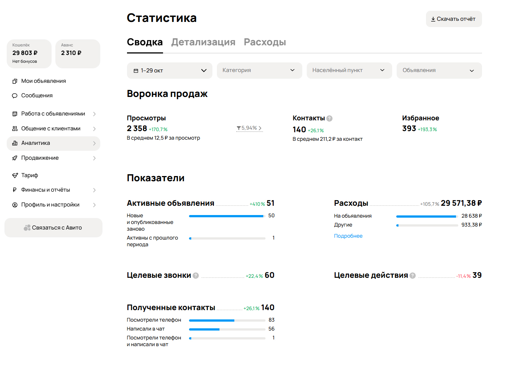Viewport: 524px width, 374px height.
Task: Open the Населённый пункт filter dropdown
Action: [x=349, y=71]
